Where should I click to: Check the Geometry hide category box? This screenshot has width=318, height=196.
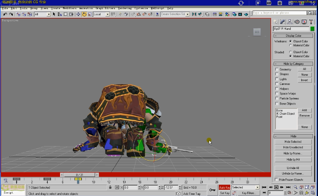pos(277,69)
